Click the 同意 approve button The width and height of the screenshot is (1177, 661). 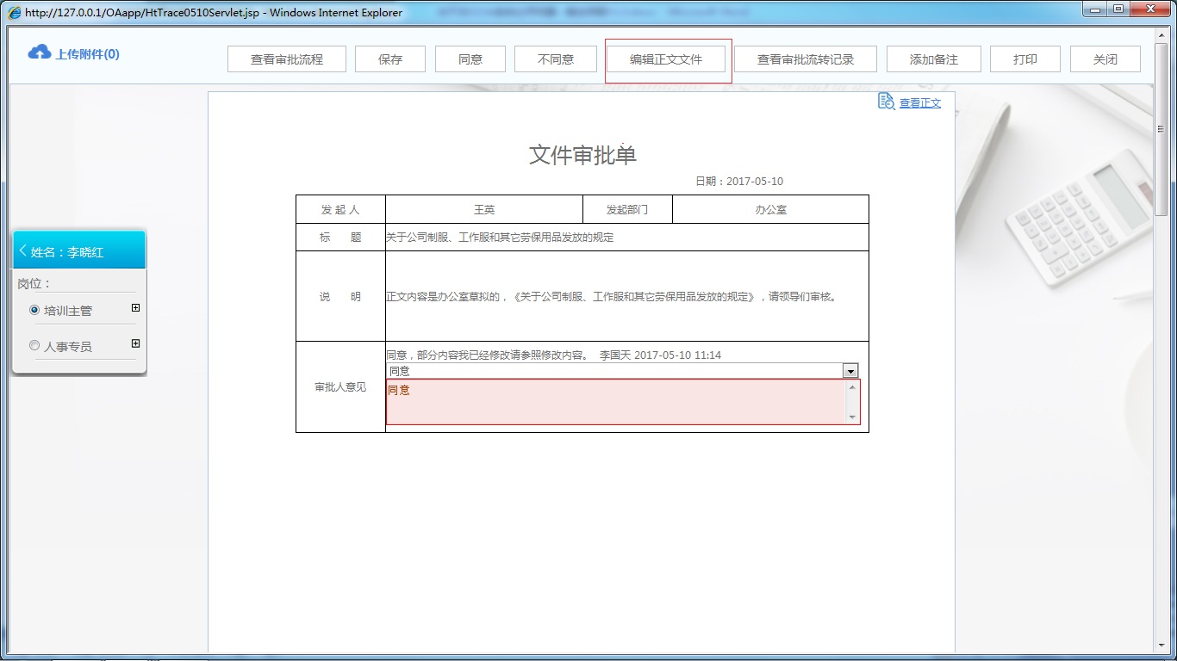coord(470,59)
